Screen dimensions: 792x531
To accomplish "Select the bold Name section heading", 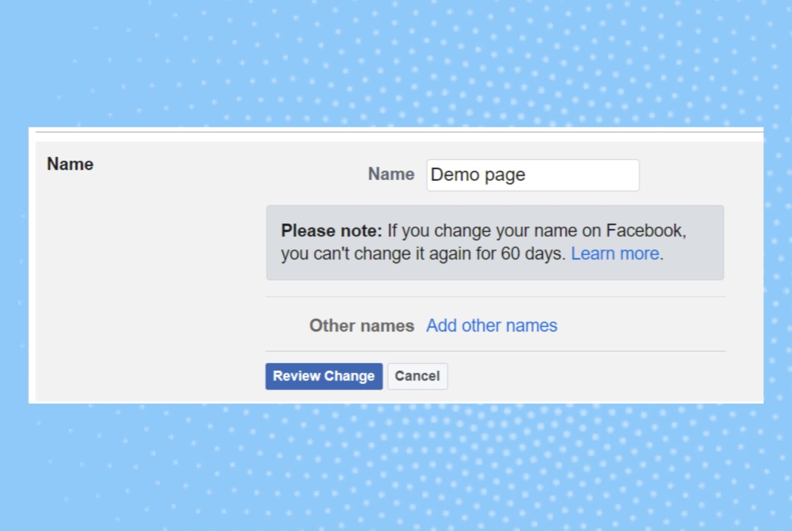I will point(70,164).
